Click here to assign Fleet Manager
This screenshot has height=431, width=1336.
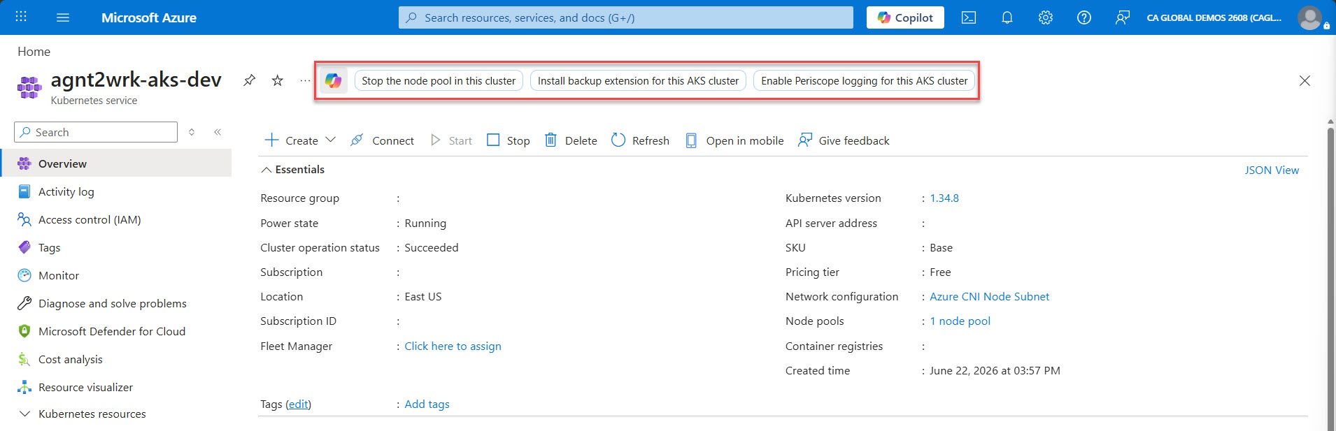[453, 346]
